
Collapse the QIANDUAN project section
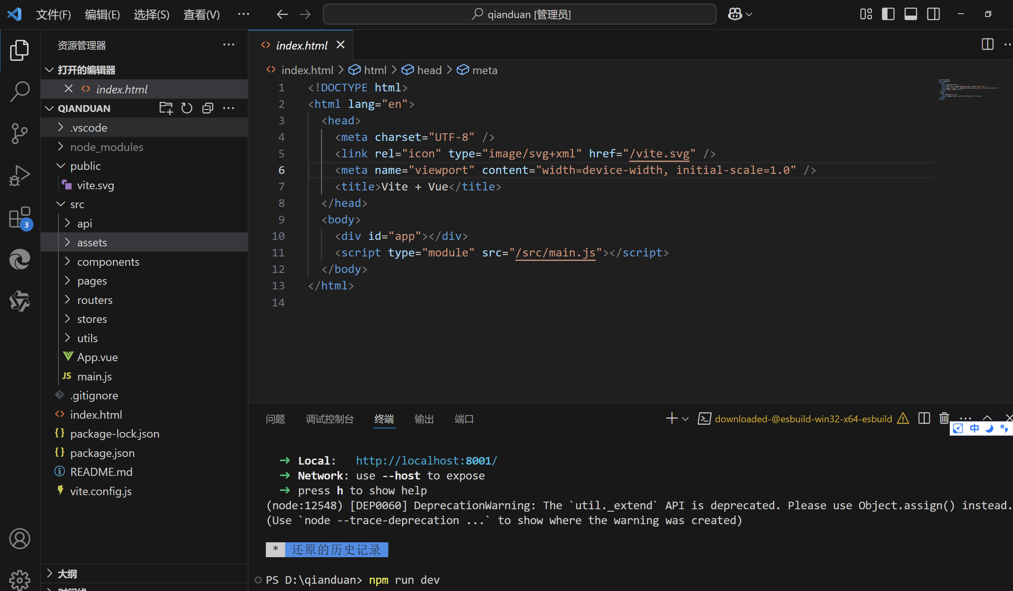(x=49, y=108)
